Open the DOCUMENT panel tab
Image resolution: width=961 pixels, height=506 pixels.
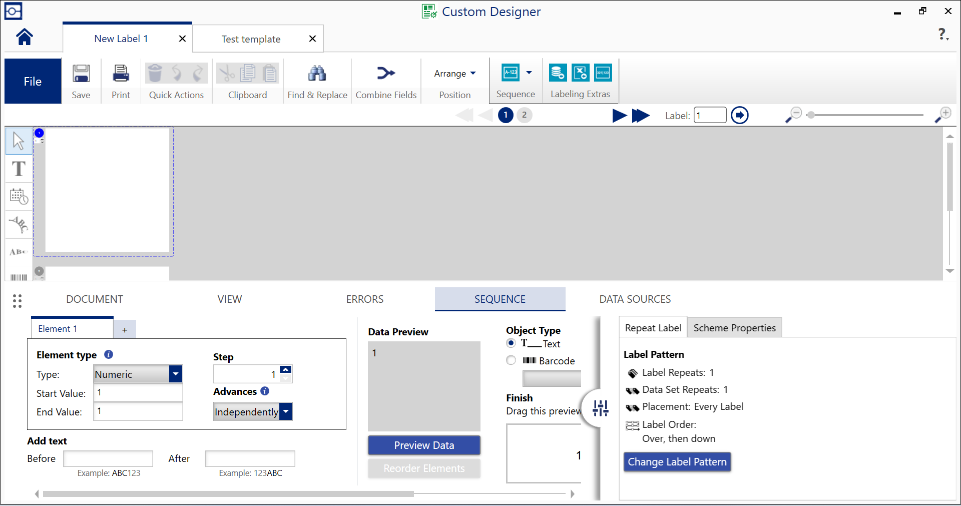95,299
